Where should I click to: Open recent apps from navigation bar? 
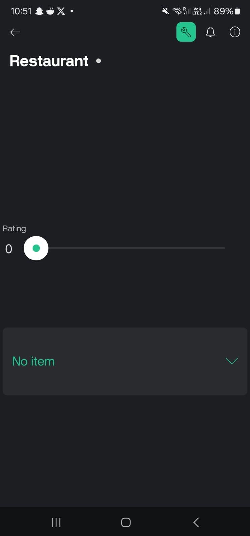click(56, 522)
